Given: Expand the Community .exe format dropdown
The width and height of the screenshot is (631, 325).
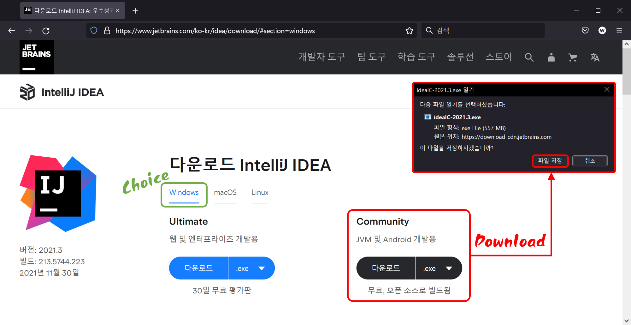Looking at the screenshot, I should click(439, 268).
